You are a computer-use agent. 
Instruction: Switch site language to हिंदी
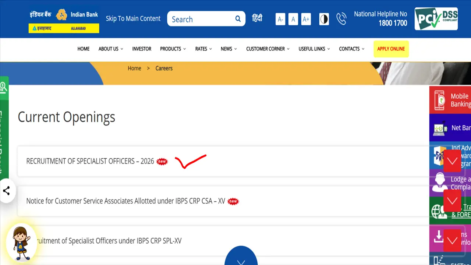(257, 18)
